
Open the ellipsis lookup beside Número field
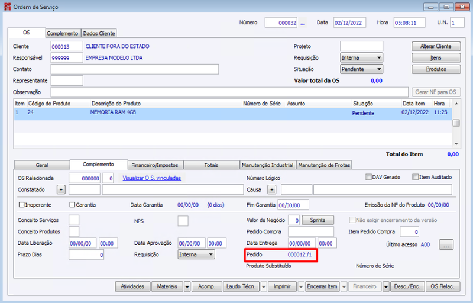coord(303,23)
